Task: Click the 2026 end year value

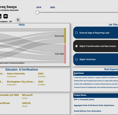Action: [x=41, y=74]
